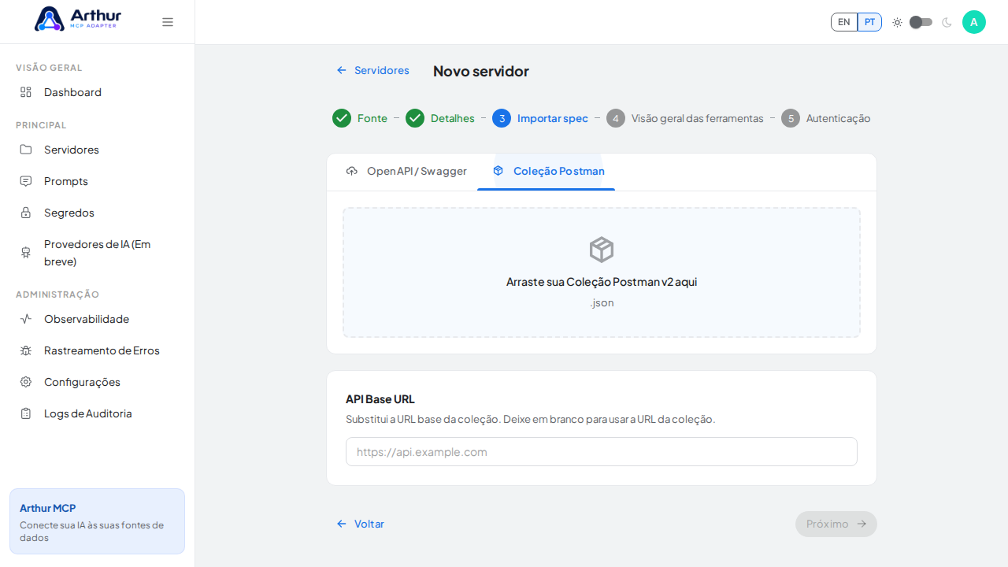Click the Configurações gear icon
The image size is (1008, 567).
point(26,382)
